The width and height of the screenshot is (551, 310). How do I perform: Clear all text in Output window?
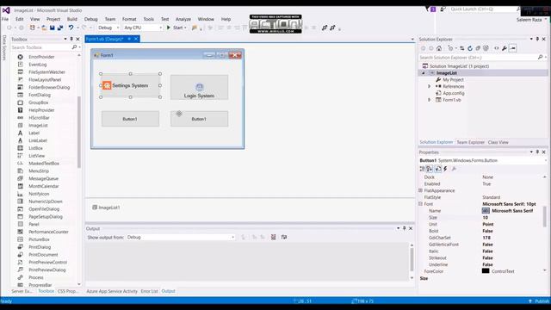[274, 238]
